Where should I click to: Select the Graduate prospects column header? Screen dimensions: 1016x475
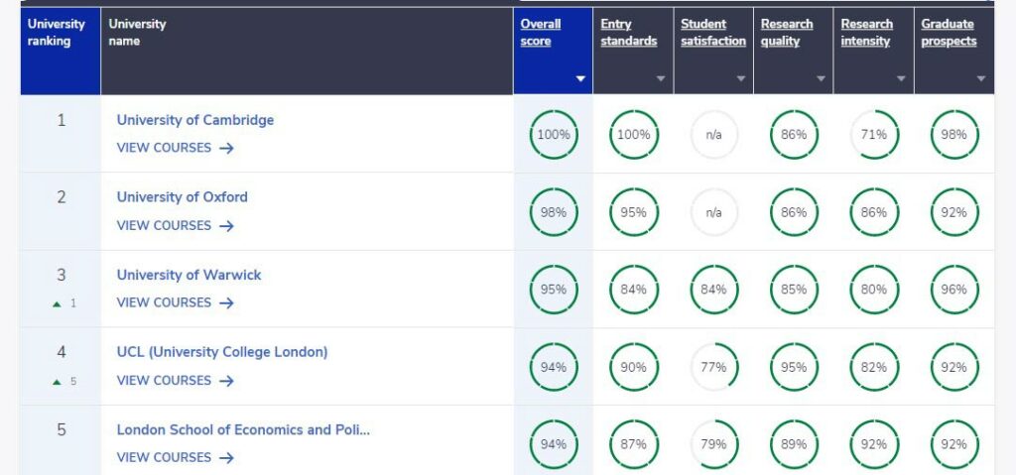949,33
